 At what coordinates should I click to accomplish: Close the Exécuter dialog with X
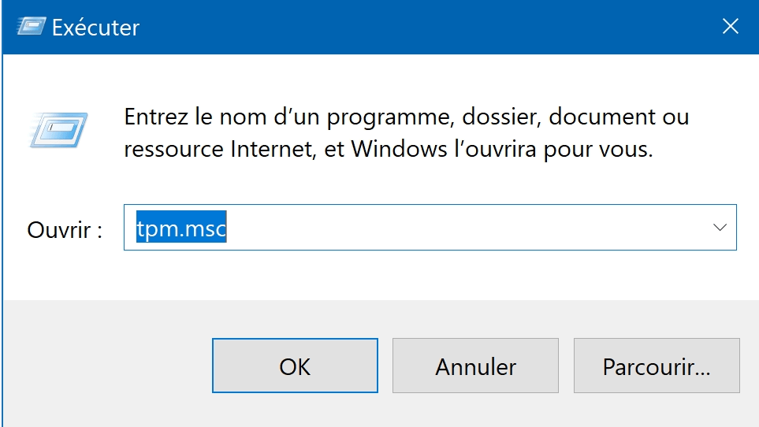730,27
